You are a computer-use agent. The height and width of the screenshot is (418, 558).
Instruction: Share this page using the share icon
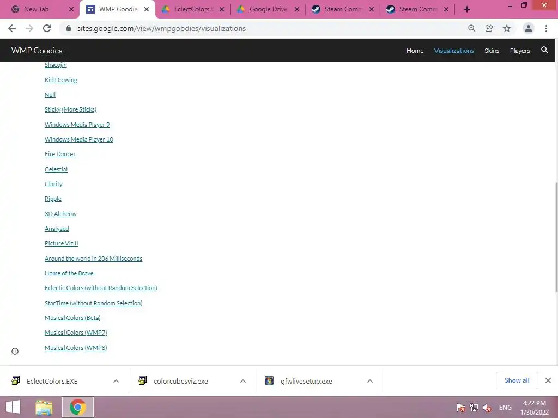point(489,28)
